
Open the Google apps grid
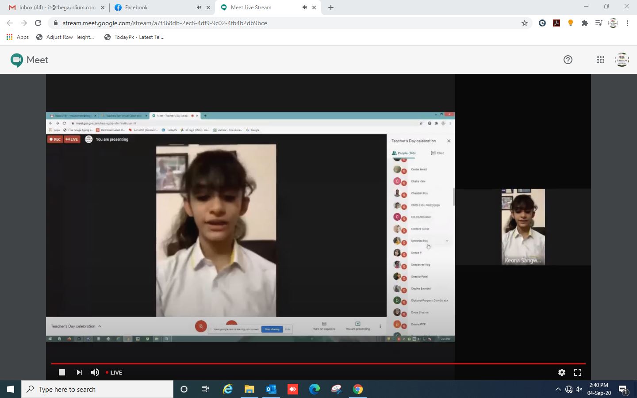coord(600,60)
